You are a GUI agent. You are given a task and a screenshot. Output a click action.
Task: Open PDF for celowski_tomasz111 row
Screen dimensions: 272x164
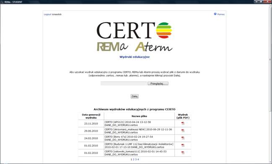(x=183, y=153)
